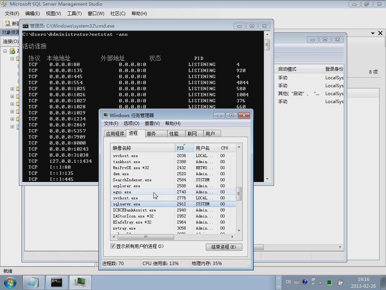Click the computer monitor taskbar button

80,282
